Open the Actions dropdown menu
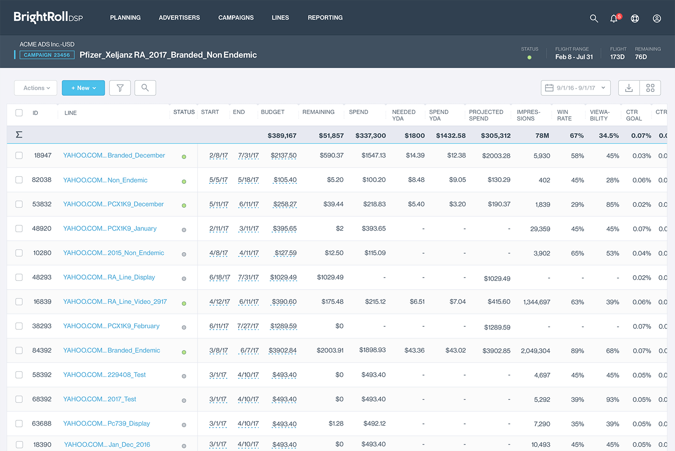This screenshot has width=675, height=451. click(35, 88)
